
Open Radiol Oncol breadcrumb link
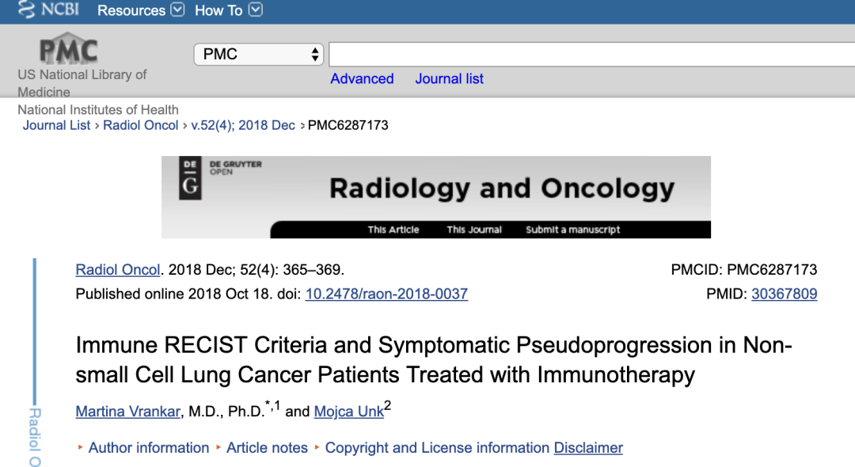pos(141,125)
